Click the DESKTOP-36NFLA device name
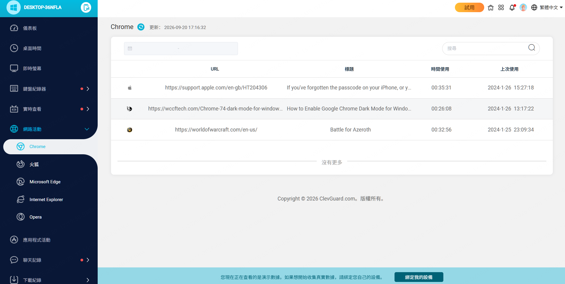Screen dimensions: 565x284 [43, 7]
